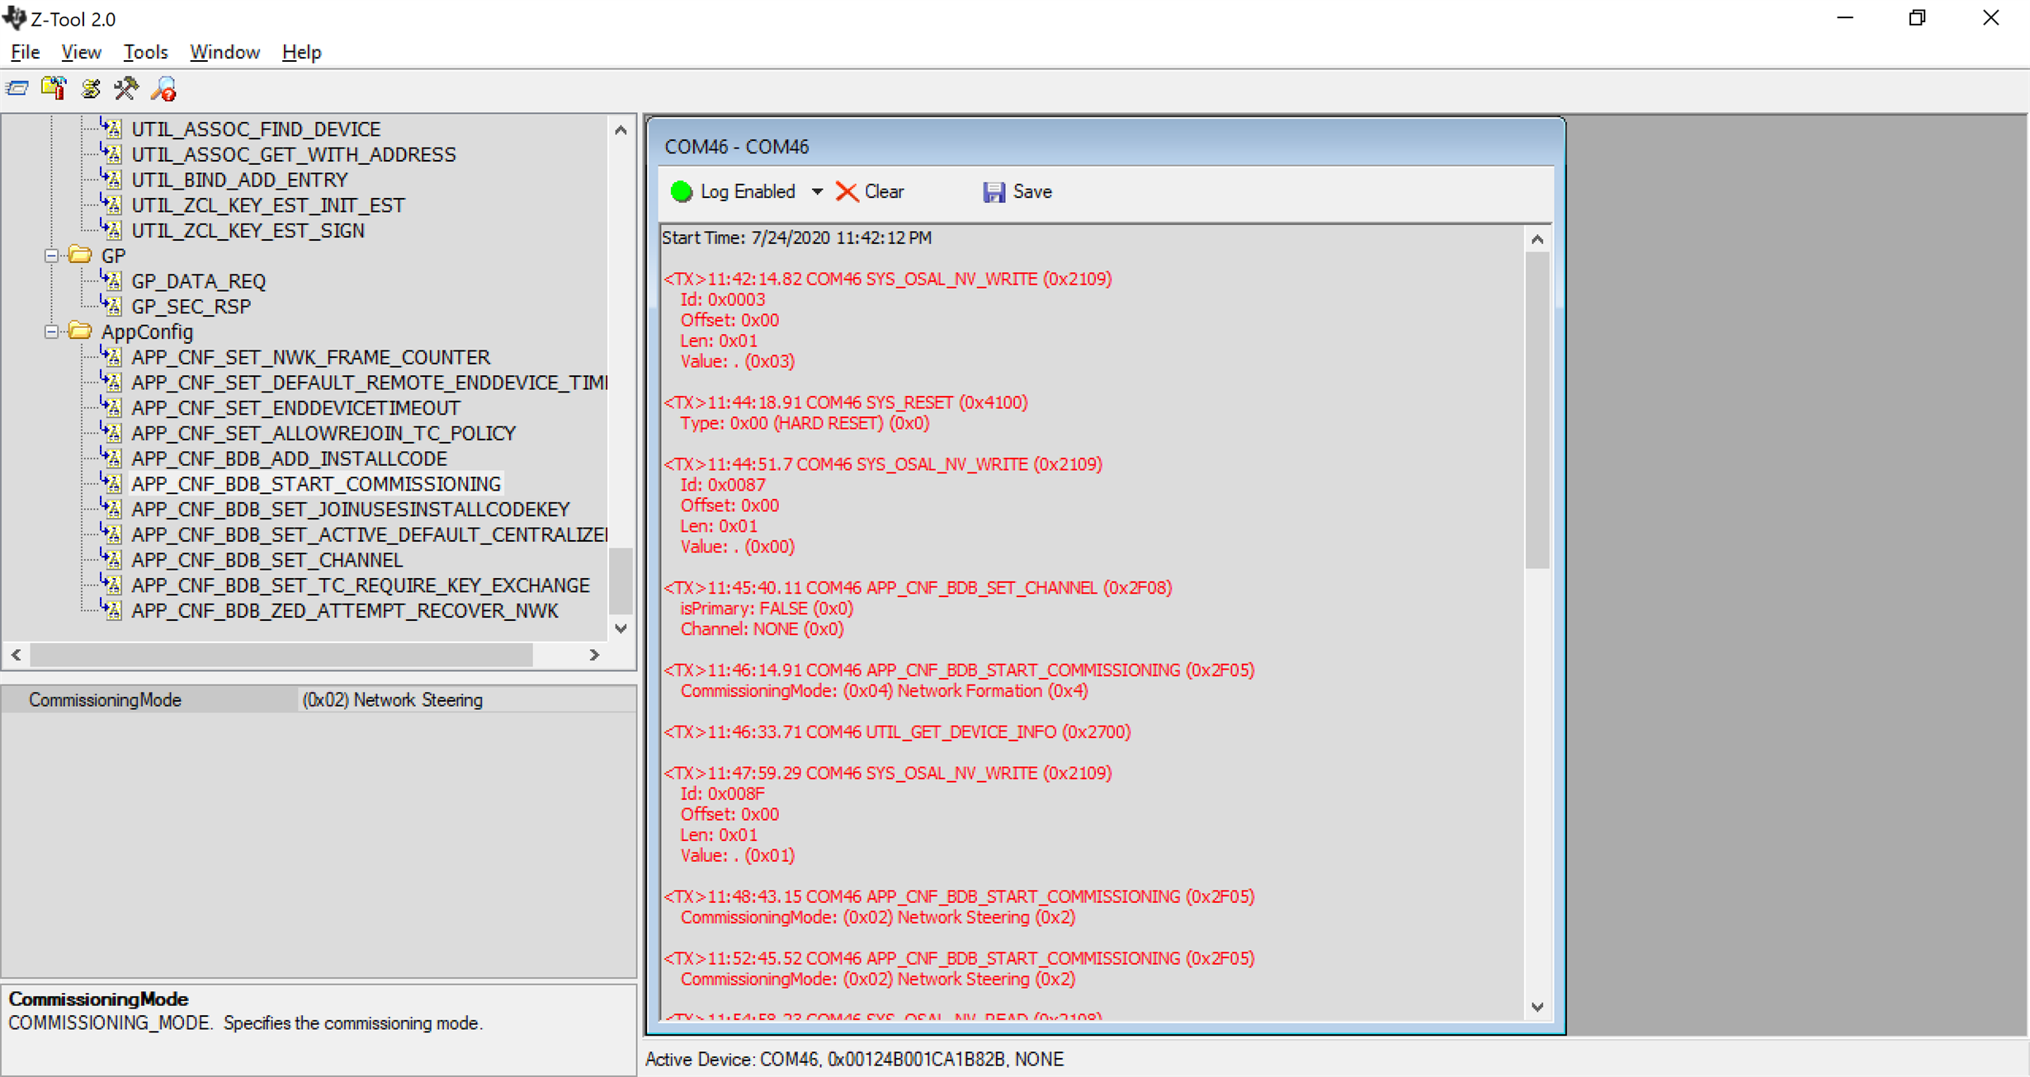Open the Log Enabled dropdown arrow
The width and height of the screenshot is (2030, 1077).
coord(817,191)
